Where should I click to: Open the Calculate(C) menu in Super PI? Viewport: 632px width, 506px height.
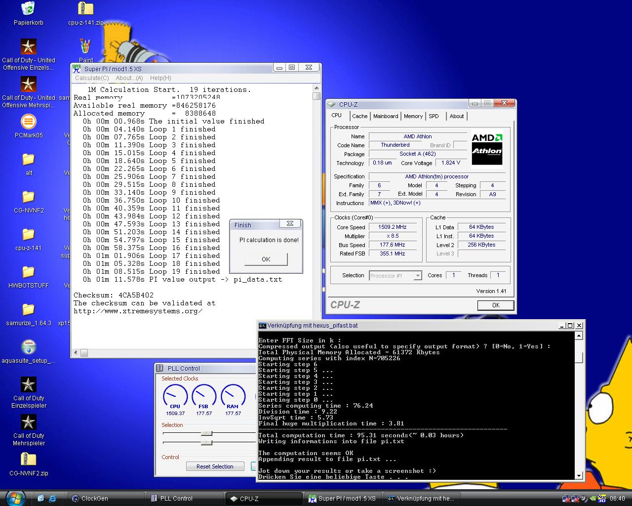(x=92, y=78)
